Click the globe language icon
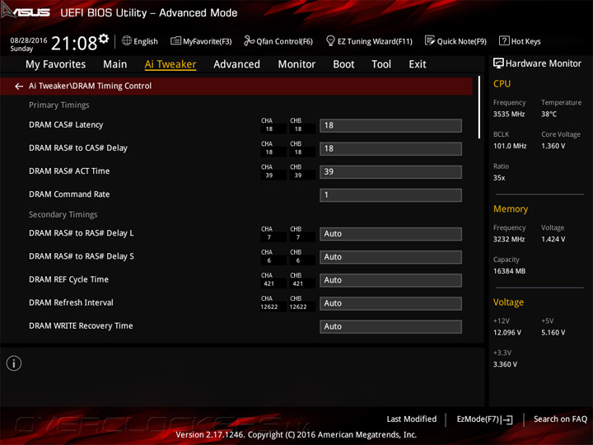This screenshot has width=593, height=445. (x=127, y=40)
